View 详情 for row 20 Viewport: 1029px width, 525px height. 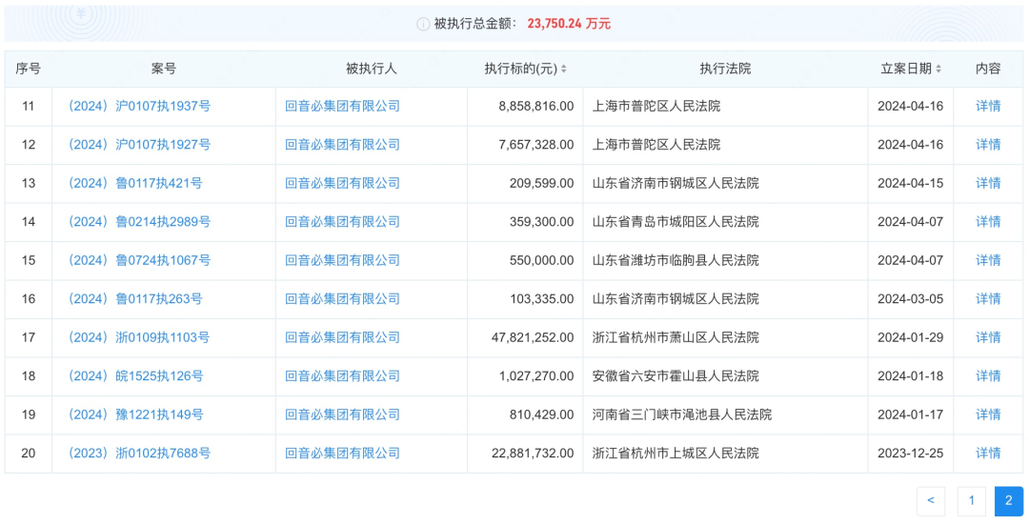[988, 453]
